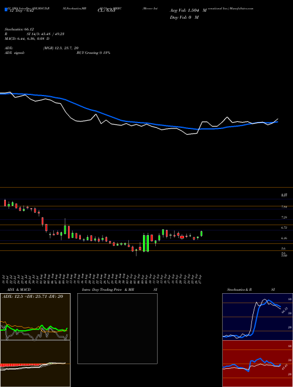293x387 pixels.
Task: Click the 6.16 price axis label
Action: (x=284, y=238)
